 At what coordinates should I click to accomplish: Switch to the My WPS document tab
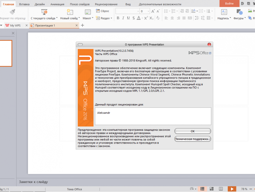point(15,25)
